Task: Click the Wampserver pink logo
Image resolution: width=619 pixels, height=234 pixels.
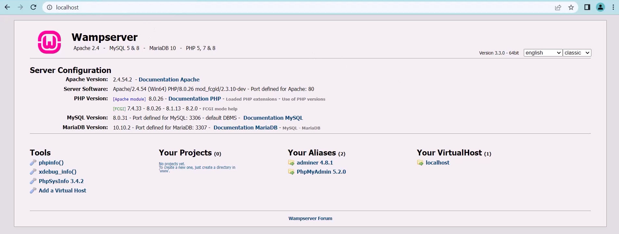Action: tap(49, 42)
